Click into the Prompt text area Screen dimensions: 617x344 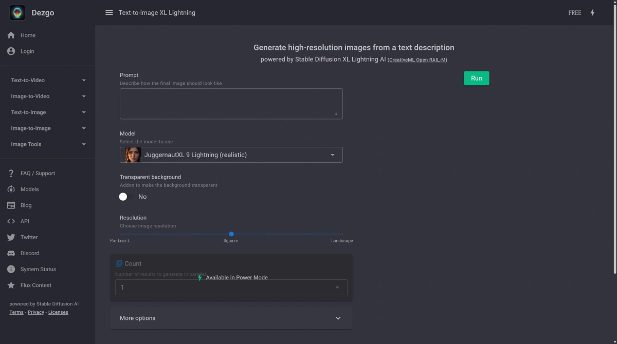[x=231, y=104]
